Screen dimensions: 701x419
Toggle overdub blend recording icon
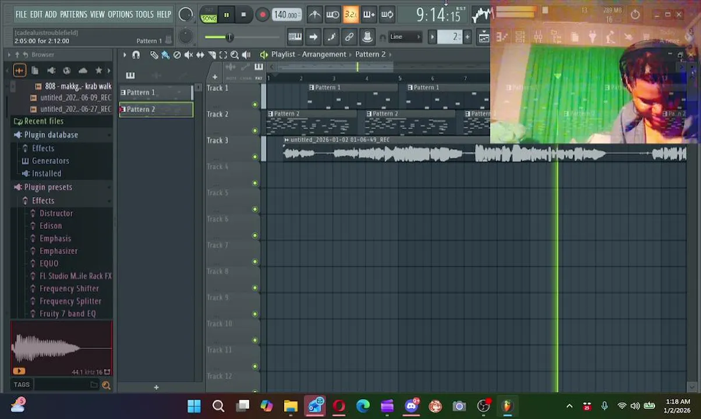369,15
